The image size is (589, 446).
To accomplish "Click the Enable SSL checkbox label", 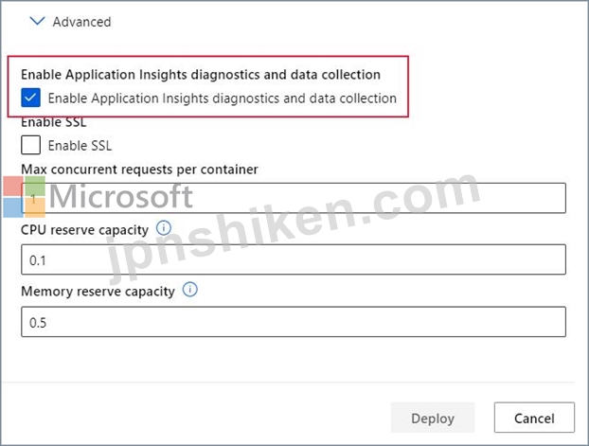I will click(x=80, y=146).
